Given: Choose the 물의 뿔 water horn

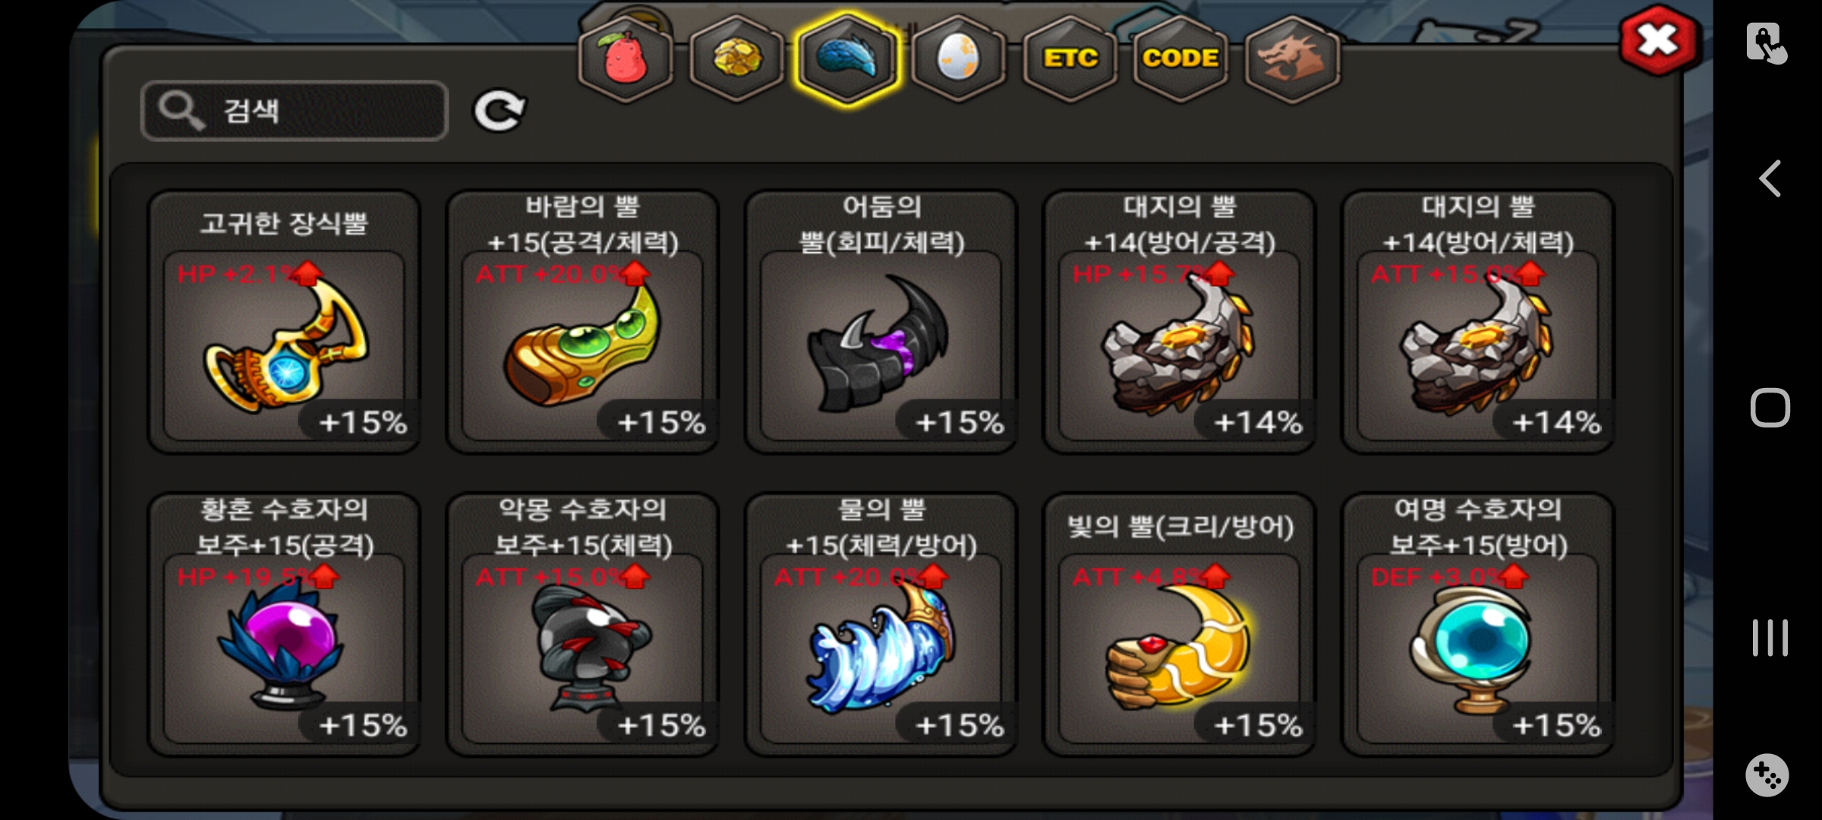Looking at the screenshot, I should coord(881,624).
